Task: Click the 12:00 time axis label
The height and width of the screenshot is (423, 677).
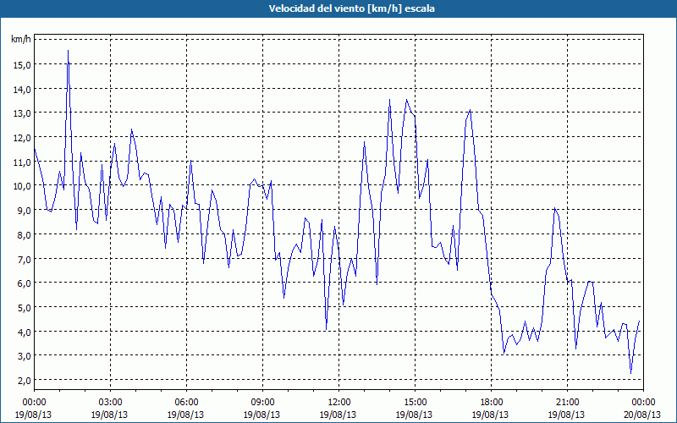Action: (339, 403)
